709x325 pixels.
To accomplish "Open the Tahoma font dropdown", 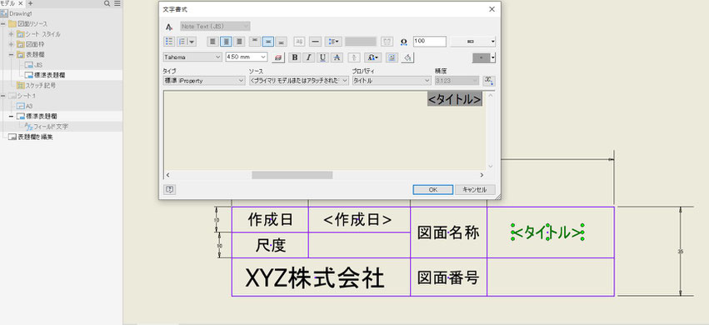I will point(192,57).
